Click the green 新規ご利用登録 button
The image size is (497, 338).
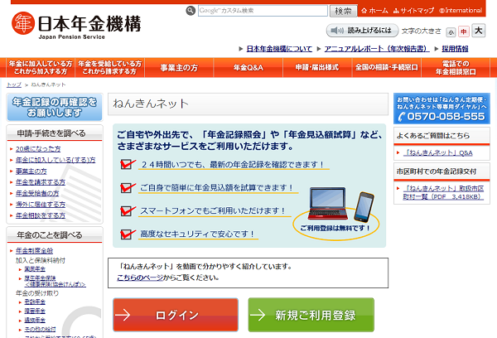311,315
